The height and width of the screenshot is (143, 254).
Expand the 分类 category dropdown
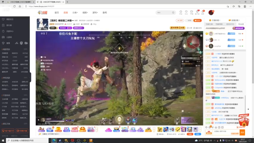tap(75, 12)
